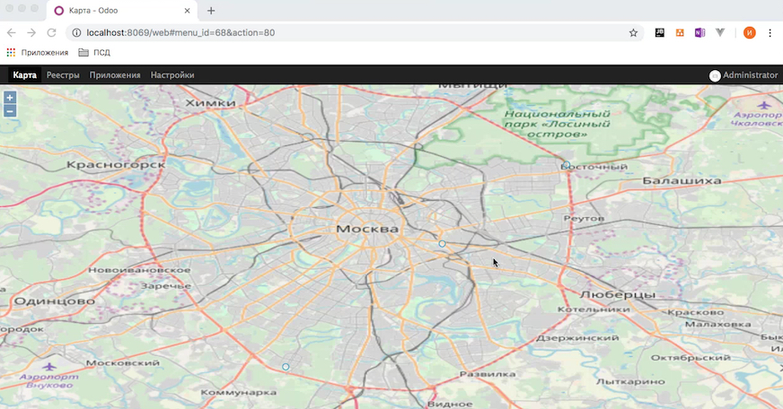
Task: Open the gray V extension icon
Action: coord(719,32)
